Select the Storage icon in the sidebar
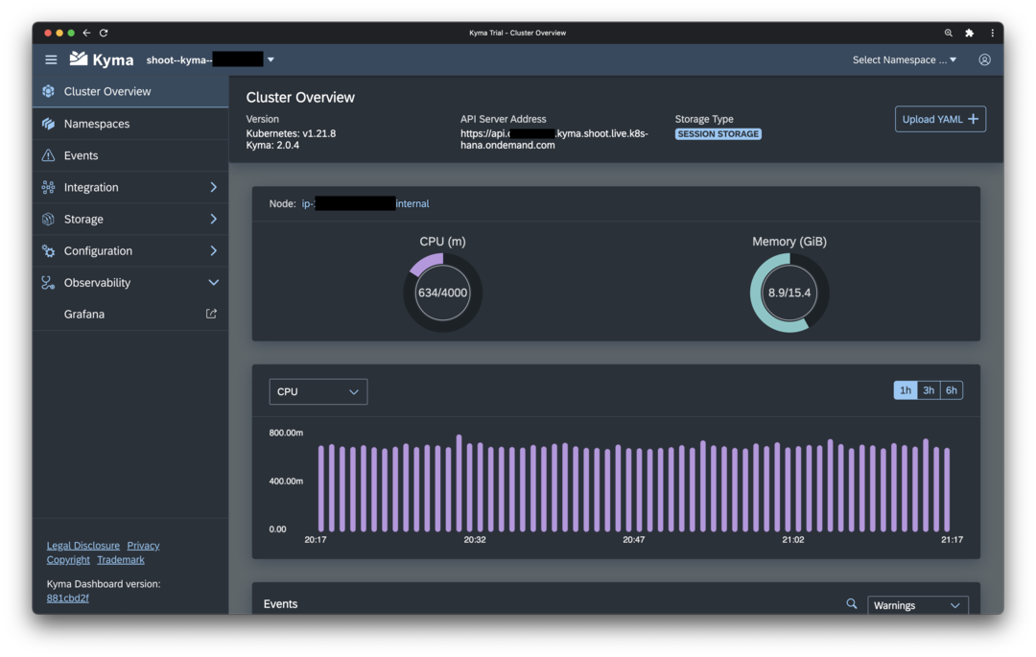 click(x=48, y=219)
